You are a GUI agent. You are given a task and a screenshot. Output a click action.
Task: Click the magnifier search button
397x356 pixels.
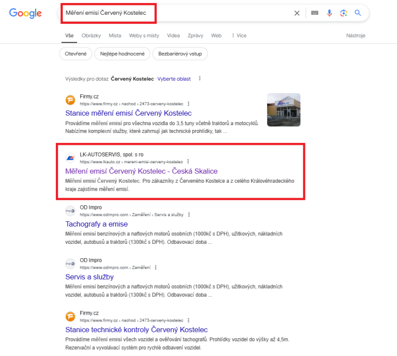coord(357,12)
